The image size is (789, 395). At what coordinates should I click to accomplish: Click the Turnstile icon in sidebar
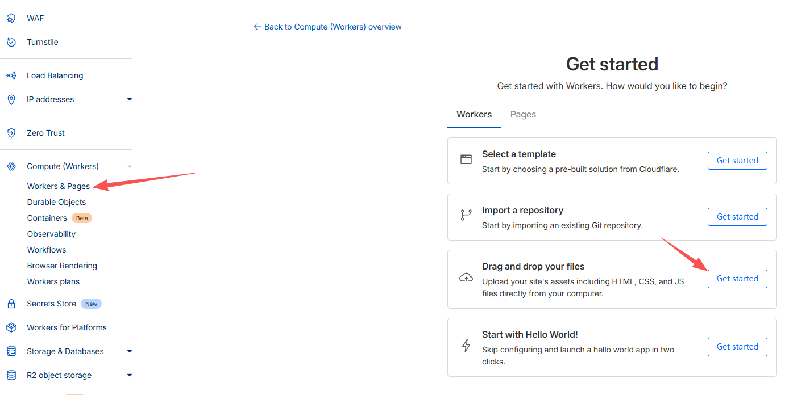pyautogui.click(x=11, y=42)
